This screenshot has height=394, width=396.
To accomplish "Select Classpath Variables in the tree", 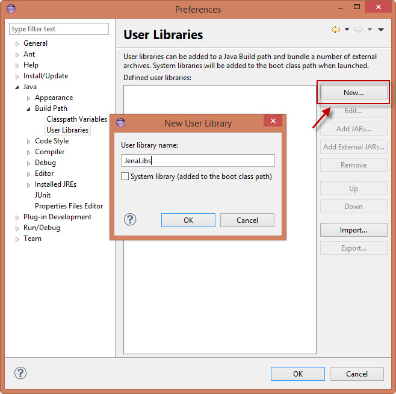I will [x=76, y=119].
